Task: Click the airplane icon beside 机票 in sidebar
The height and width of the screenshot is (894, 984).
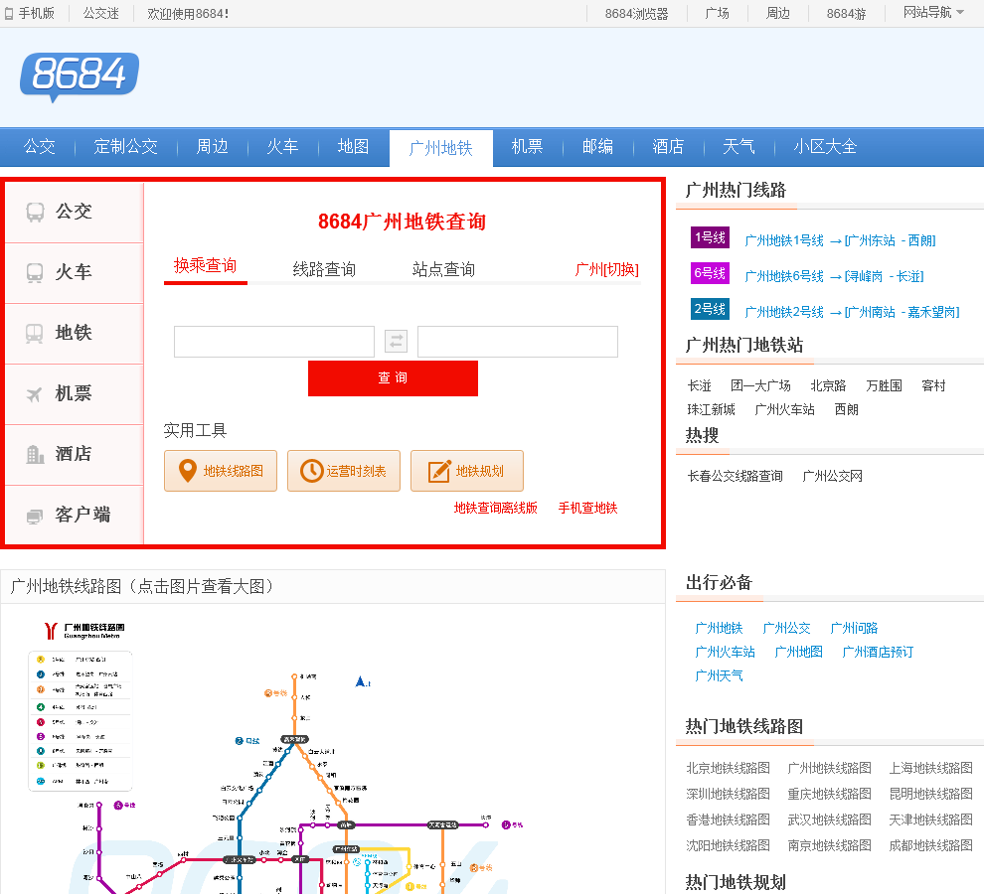Action: [x=35, y=394]
